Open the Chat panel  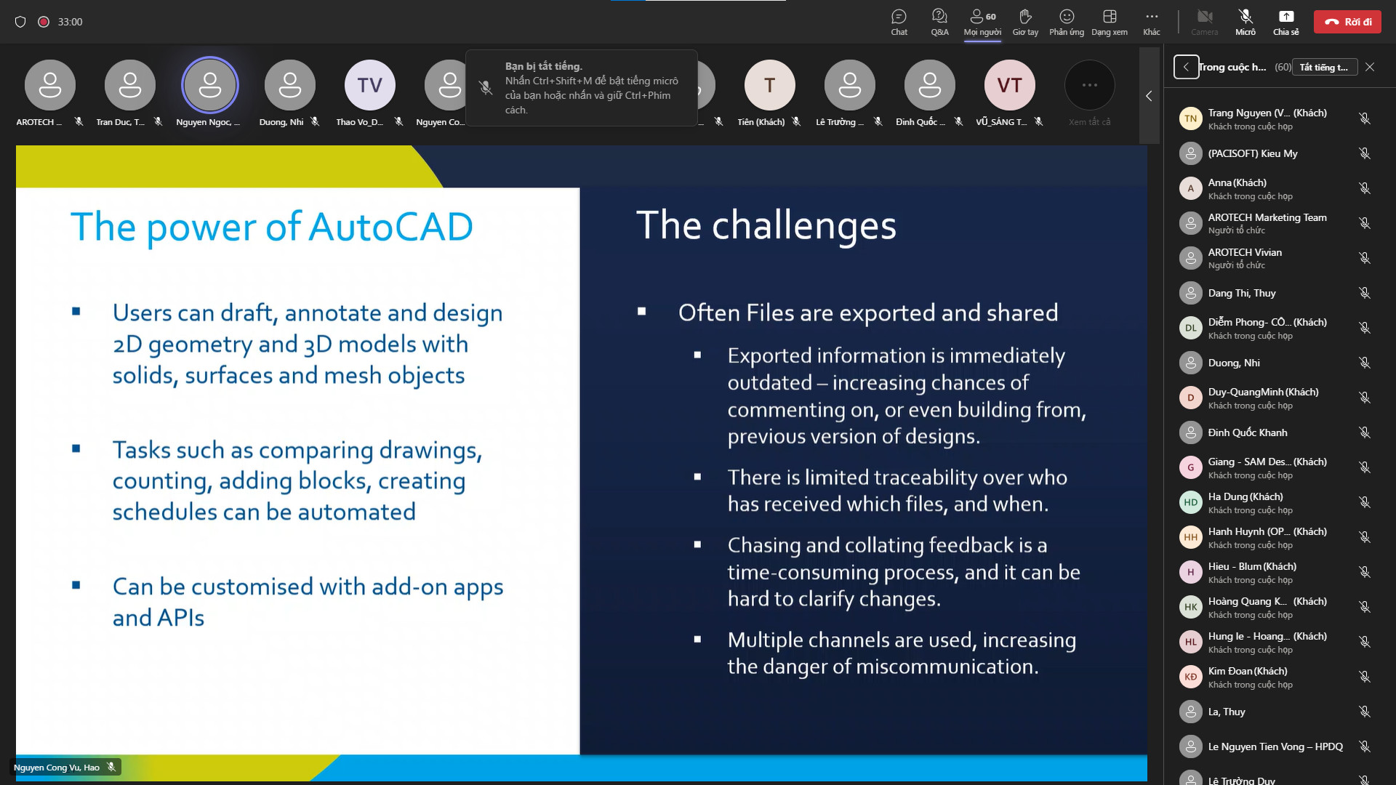[x=899, y=22]
